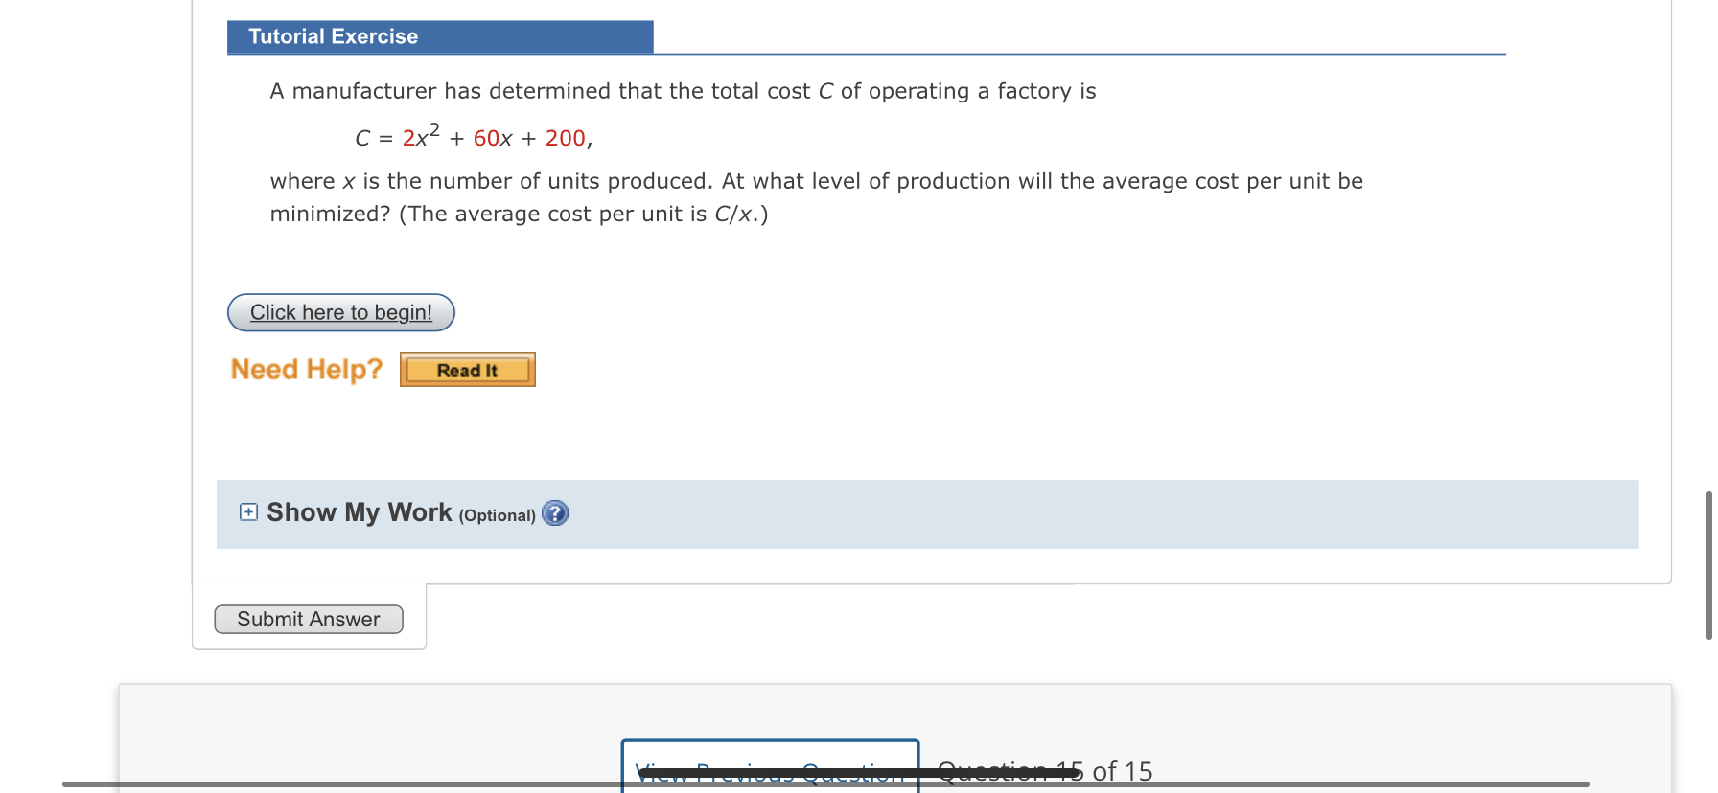Click the Question 15 of 15 indicator
Viewport: 1718px width, 793px height.
coord(1045,771)
